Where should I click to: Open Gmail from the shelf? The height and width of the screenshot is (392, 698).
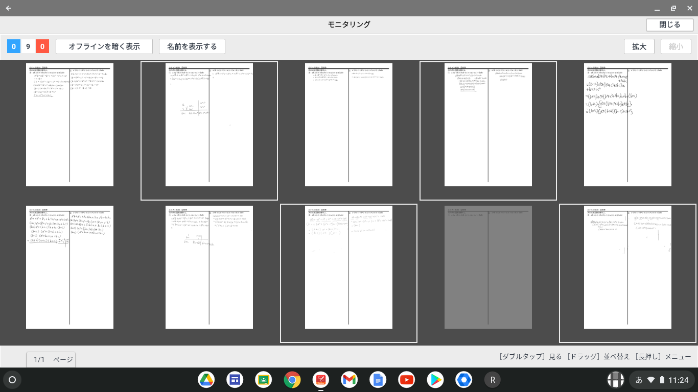[350, 380]
